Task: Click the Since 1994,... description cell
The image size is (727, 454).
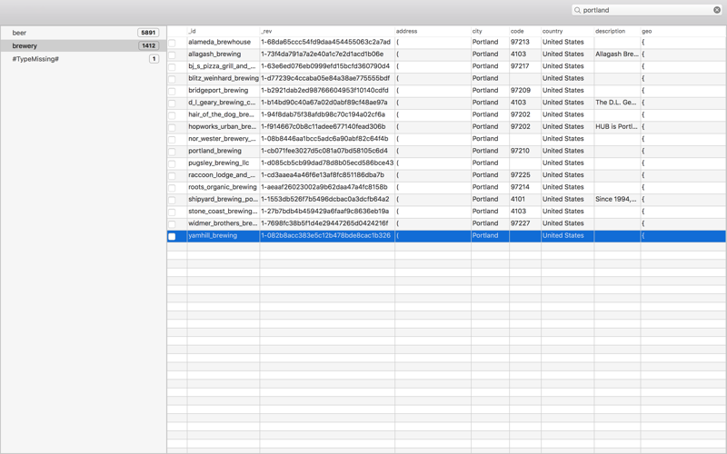Action: click(x=616, y=199)
